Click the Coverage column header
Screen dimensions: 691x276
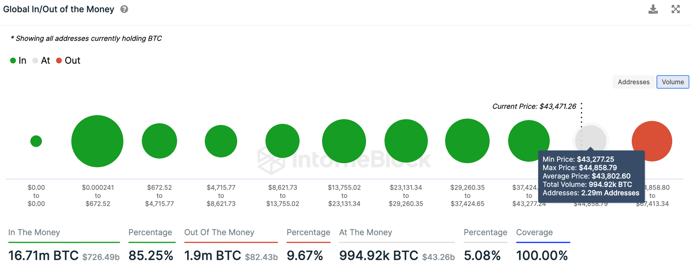coord(534,232)
